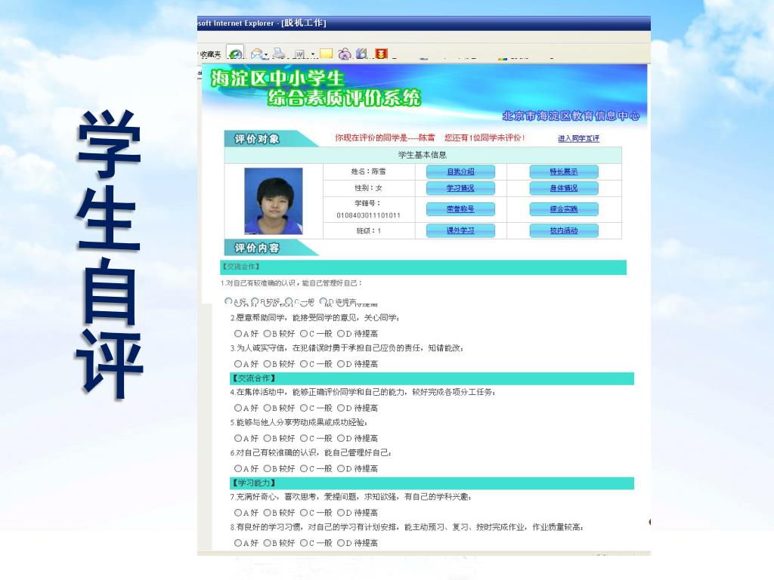Select 'C 一般' for question 7
The width and height of the screenshot is (774, 580).
click(304, 513)
